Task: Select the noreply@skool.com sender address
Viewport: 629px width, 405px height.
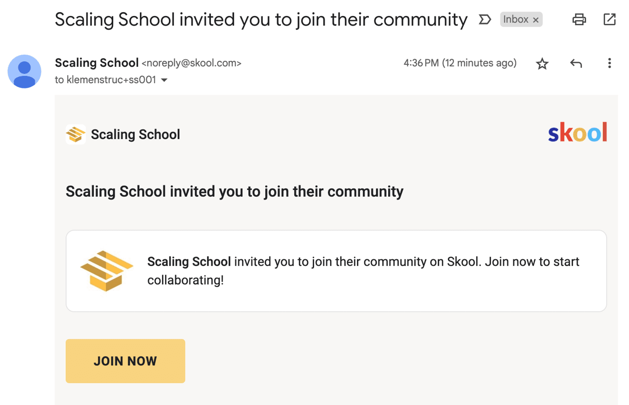Action: pyautogui.click(x=191, y=63)
